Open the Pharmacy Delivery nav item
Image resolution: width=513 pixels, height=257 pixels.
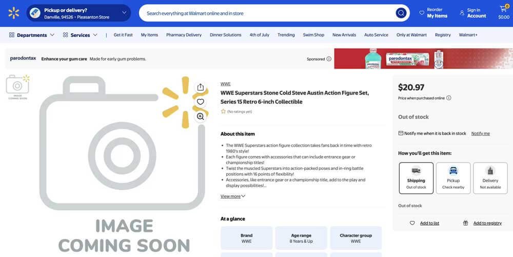click(x=184, y=35)
